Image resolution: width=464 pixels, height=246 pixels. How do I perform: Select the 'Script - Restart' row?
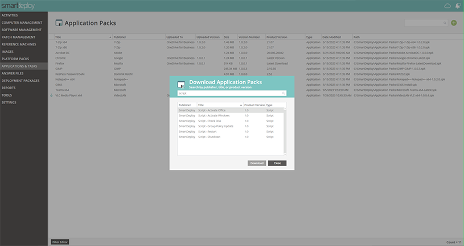pos(231,132)
